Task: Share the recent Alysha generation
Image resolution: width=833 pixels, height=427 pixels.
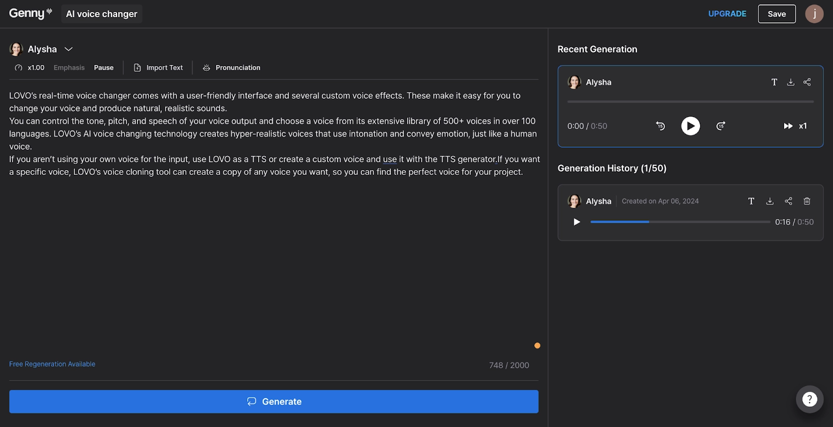Action: click(807, 82)
